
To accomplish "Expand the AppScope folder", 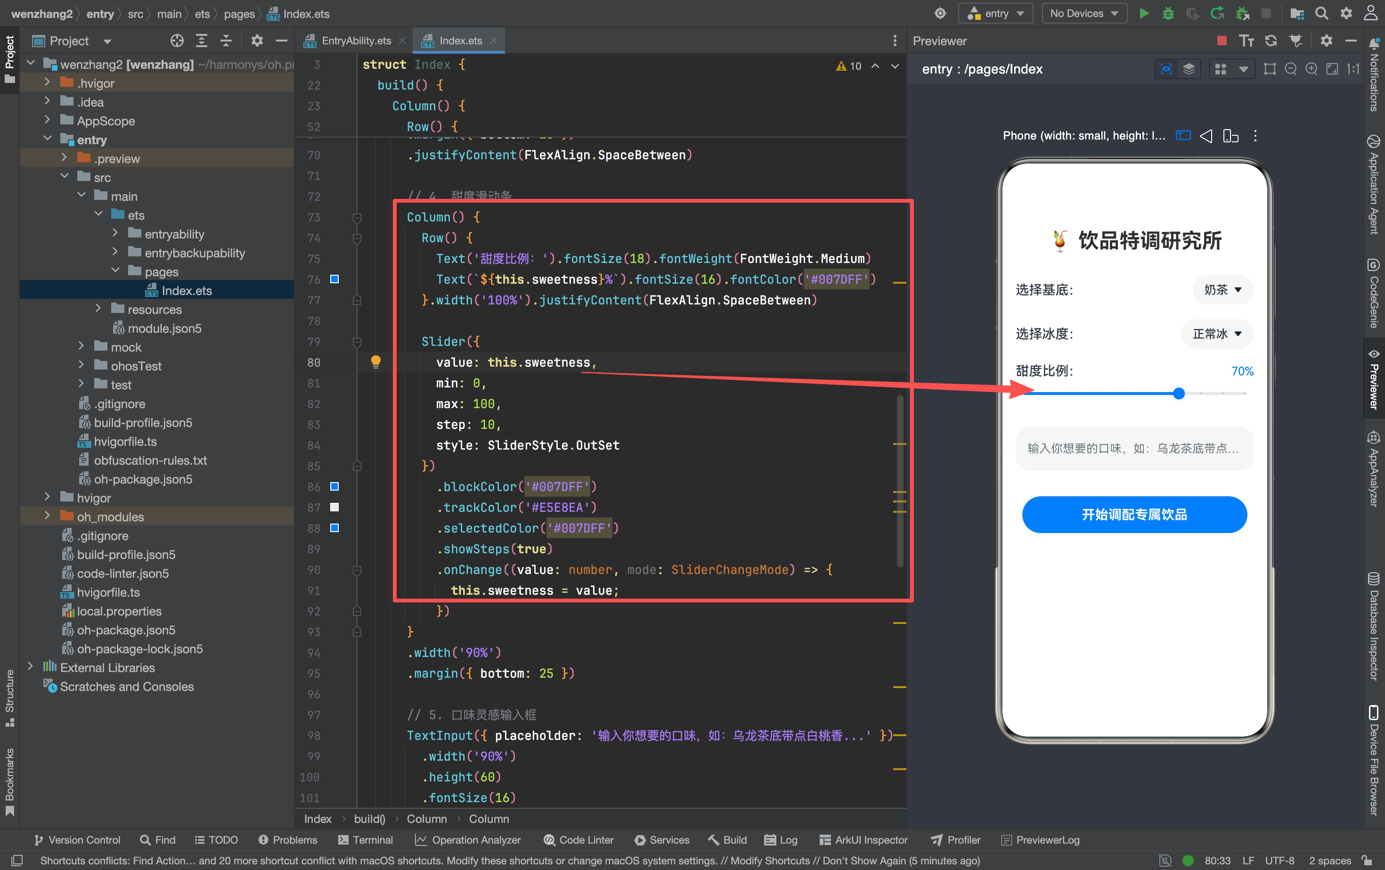I will (x=47, y=120).
